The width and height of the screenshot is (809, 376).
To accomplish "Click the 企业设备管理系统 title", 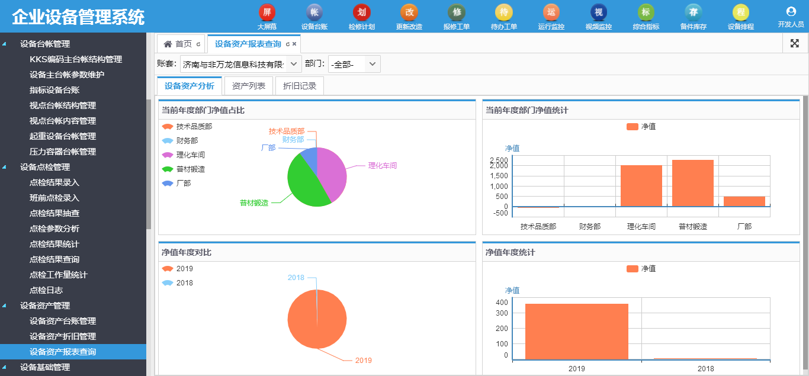I will tap(78, 17).
